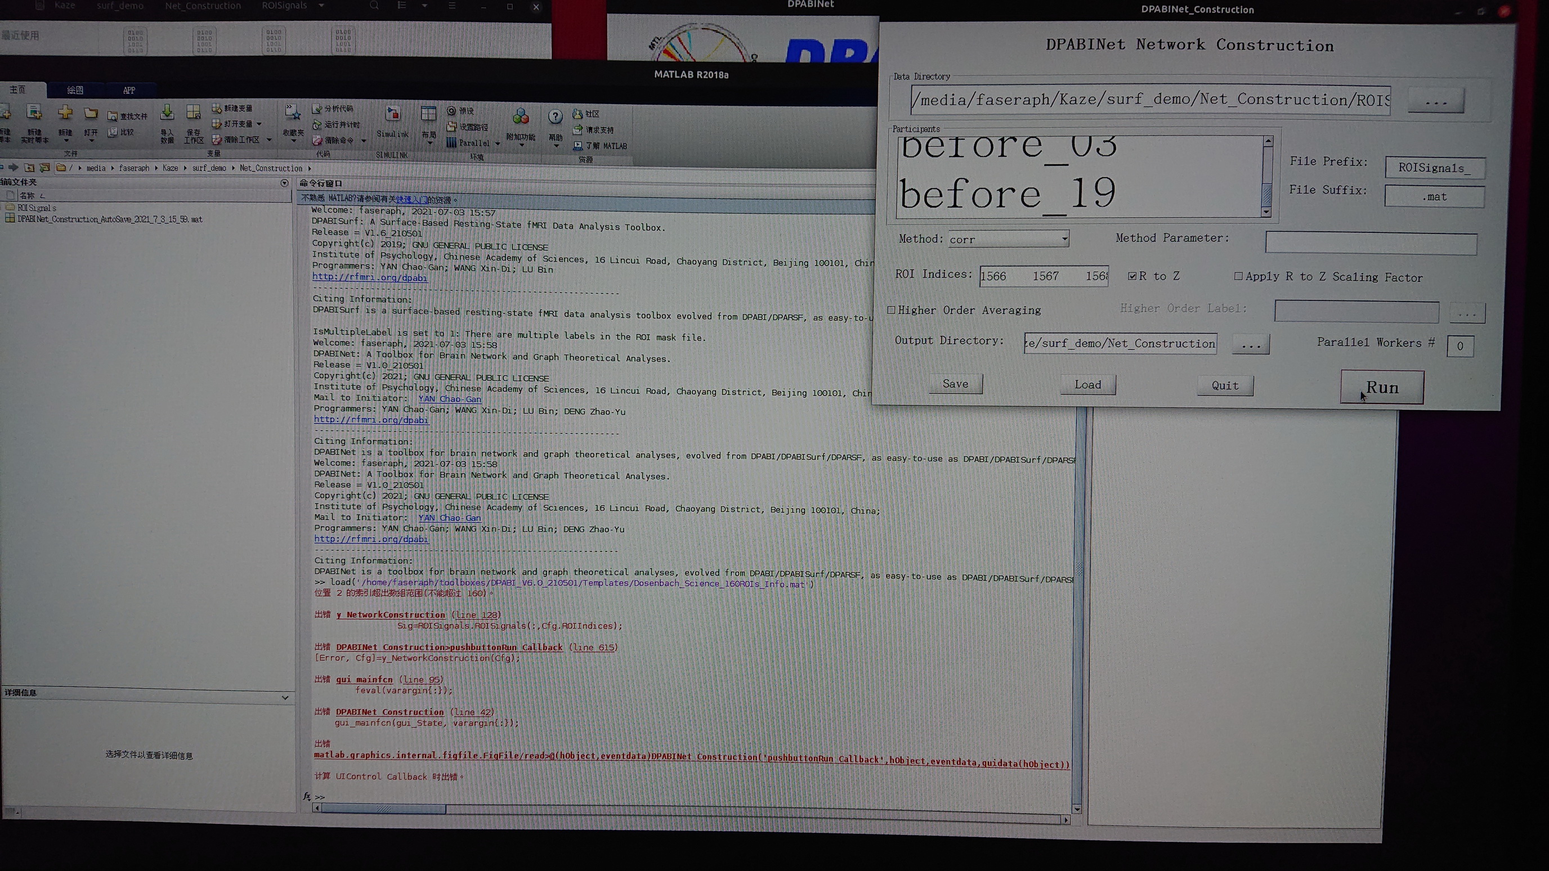Expand Clear Commands (清除命令) dropdown arrow
The image size is (1549, 871).
point(364,141)
